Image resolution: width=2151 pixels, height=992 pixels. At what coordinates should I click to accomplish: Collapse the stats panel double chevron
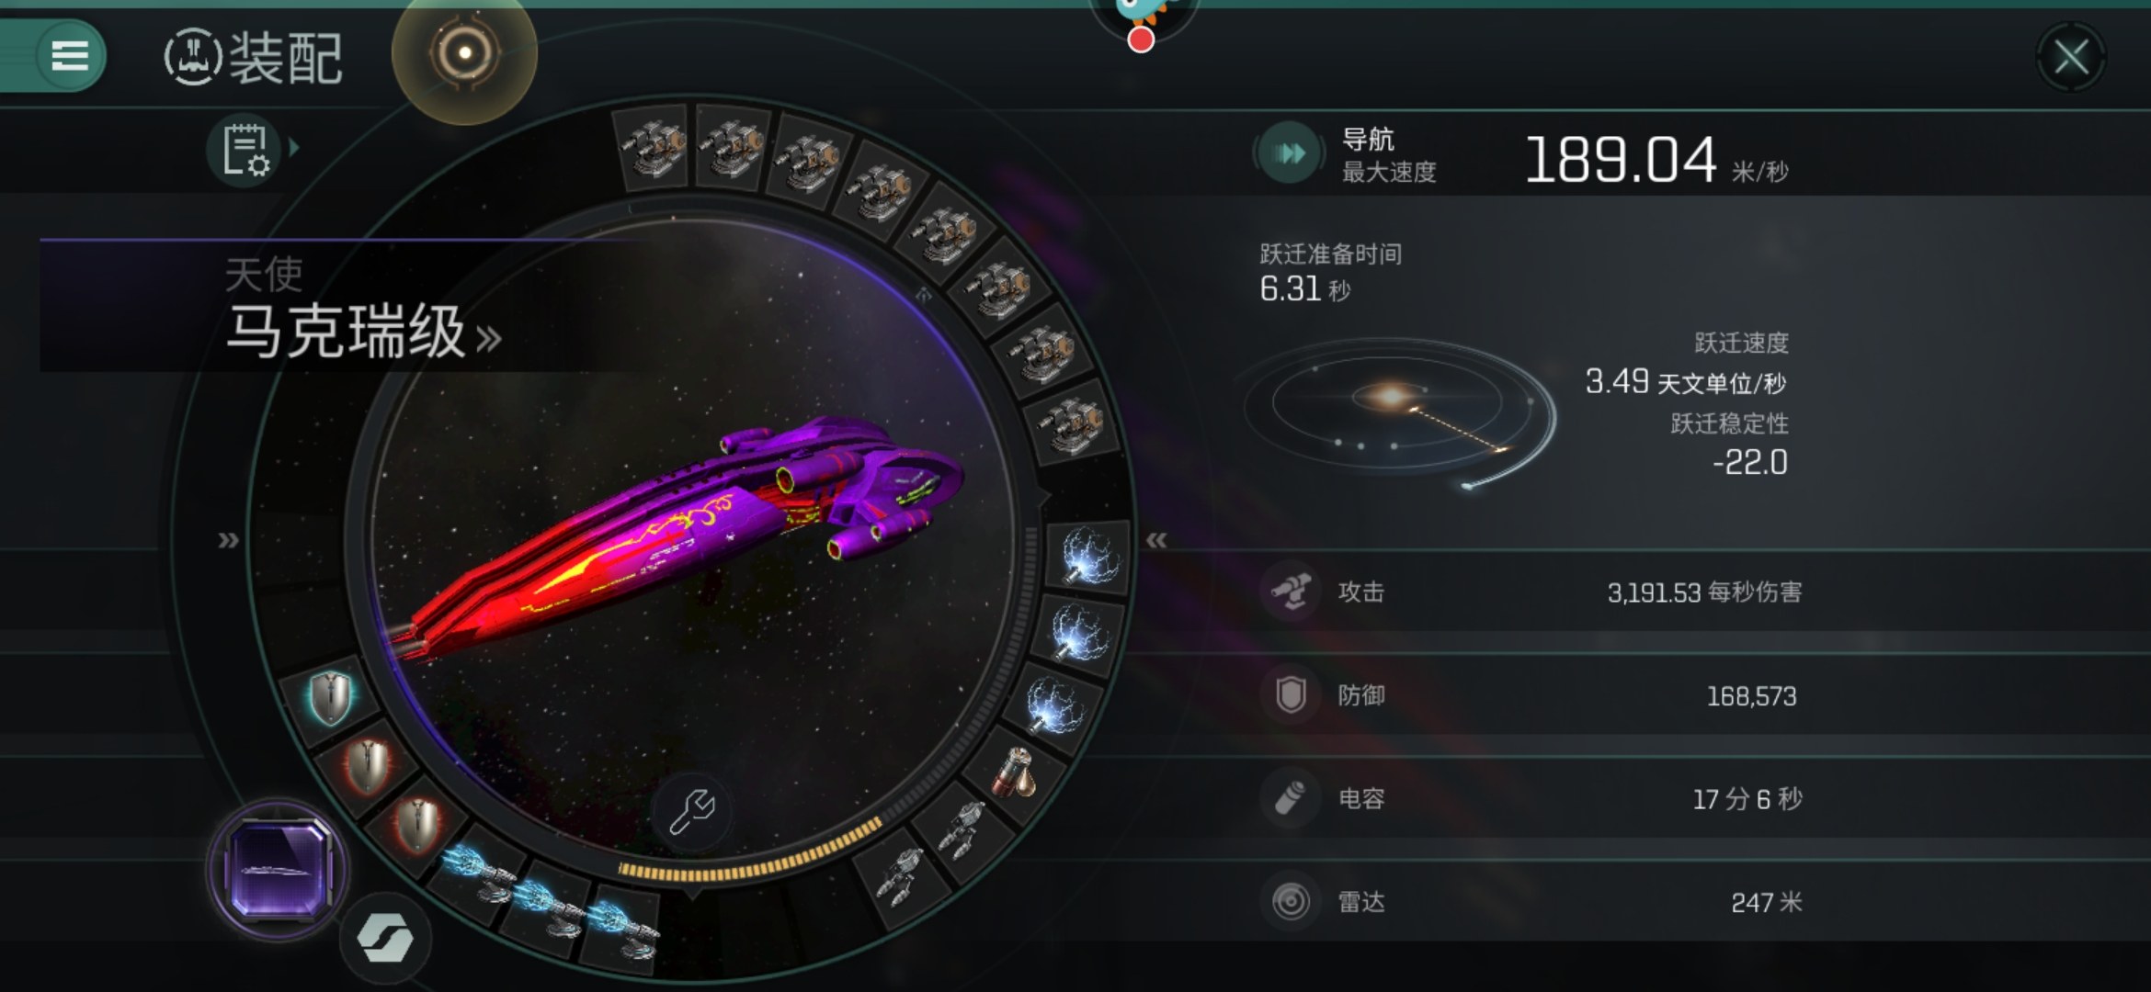coord(1156,540)
